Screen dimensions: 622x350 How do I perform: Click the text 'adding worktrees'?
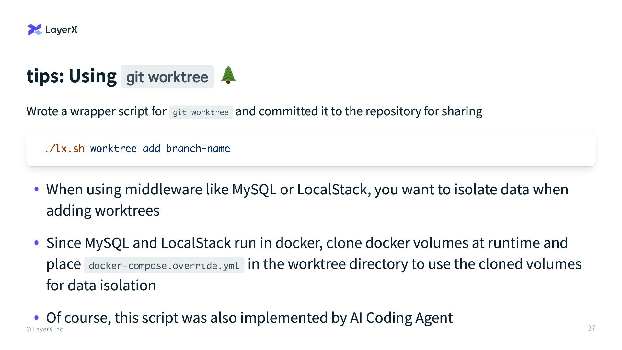pyautogui.click(x=103, y=210)
